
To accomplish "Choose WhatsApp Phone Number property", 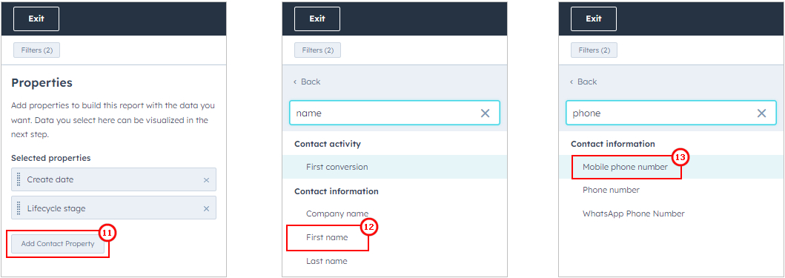I will 633,214.
